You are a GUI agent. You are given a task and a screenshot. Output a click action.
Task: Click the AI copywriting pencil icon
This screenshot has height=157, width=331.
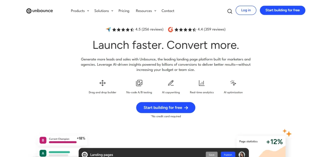[x=171, y=83]
